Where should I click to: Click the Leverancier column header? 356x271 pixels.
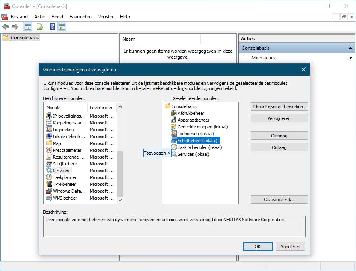[x=101, y=108]
